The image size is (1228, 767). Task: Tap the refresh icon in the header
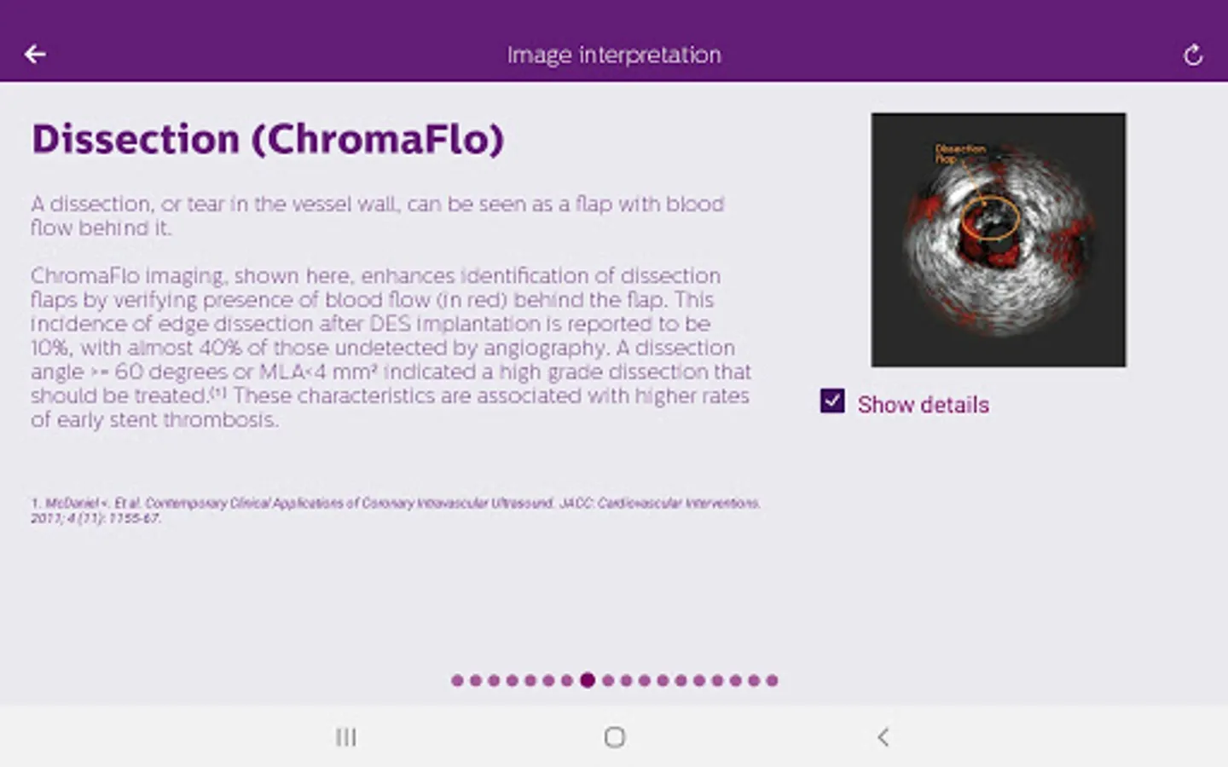pos(1193,55)
